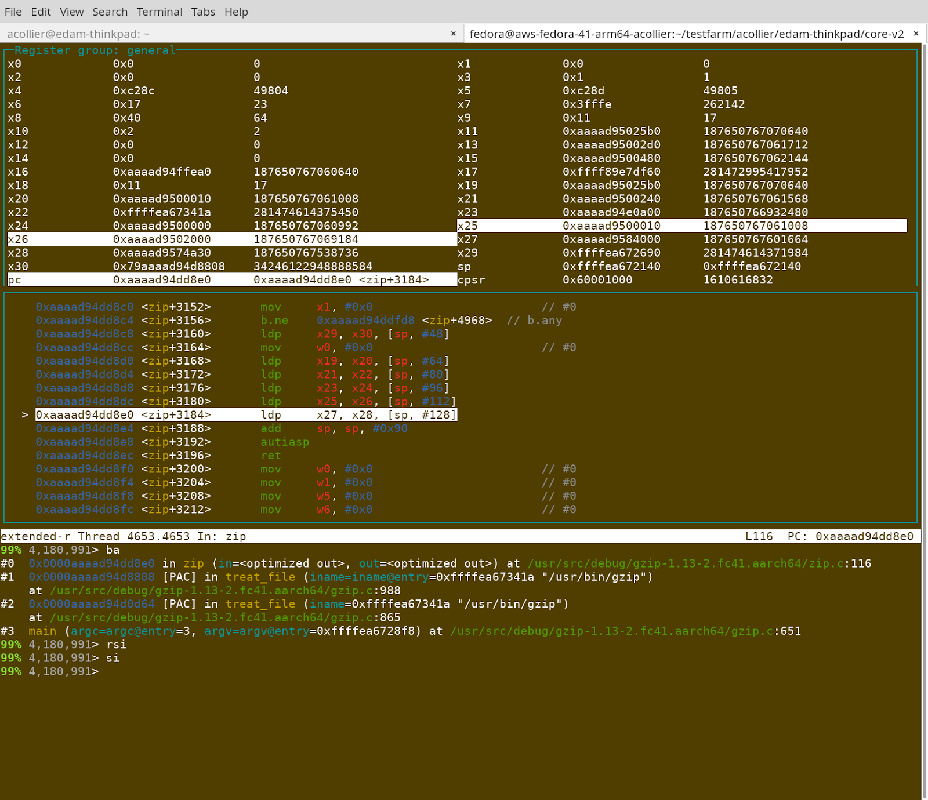The height and width of the screenshot is (800, 928).
Task: Click frame #1 treat_file function name
Action: pyautogui.click(x=260, y=577)
